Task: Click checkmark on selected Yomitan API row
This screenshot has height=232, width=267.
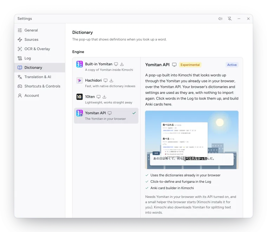Action: (x=134, y=113)
